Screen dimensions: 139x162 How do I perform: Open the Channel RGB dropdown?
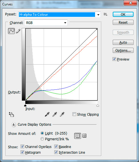46,23
